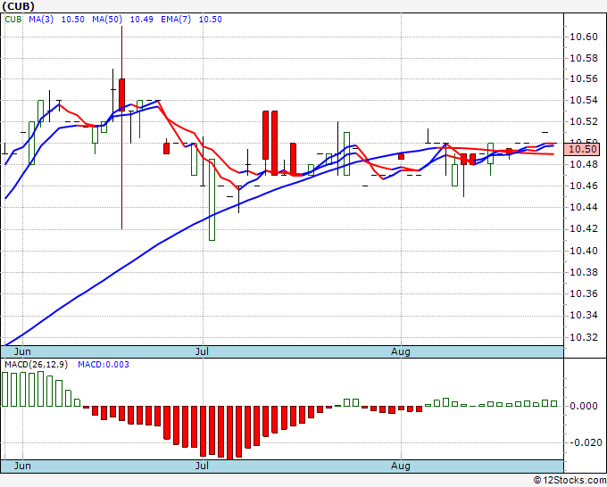Click the 10.44 price axis label
Screen dimensions: 607x487
coord(584,208)
